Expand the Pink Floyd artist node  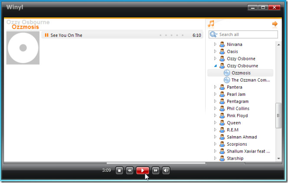click(x=215, y=115)
